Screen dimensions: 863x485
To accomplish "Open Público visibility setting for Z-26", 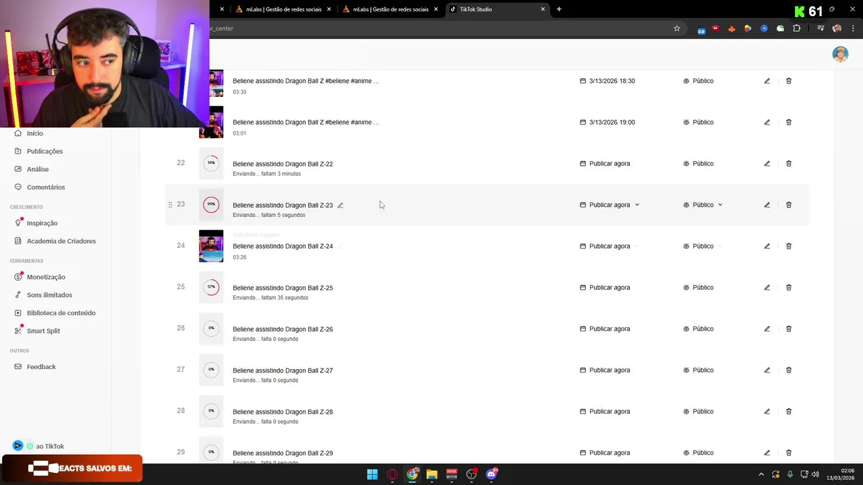I will point(698,329).
